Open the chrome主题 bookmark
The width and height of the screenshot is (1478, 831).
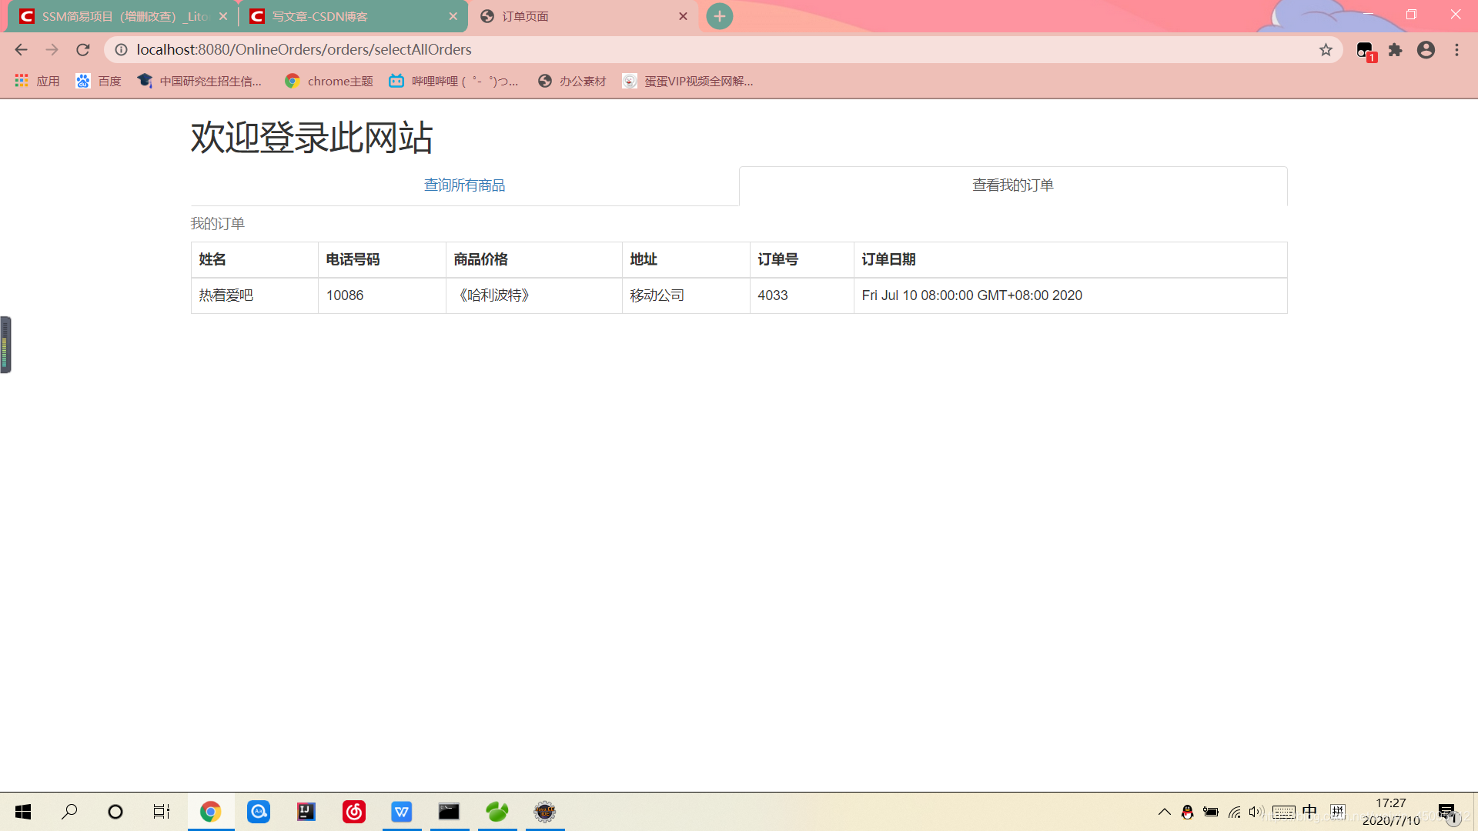(329, 81)
